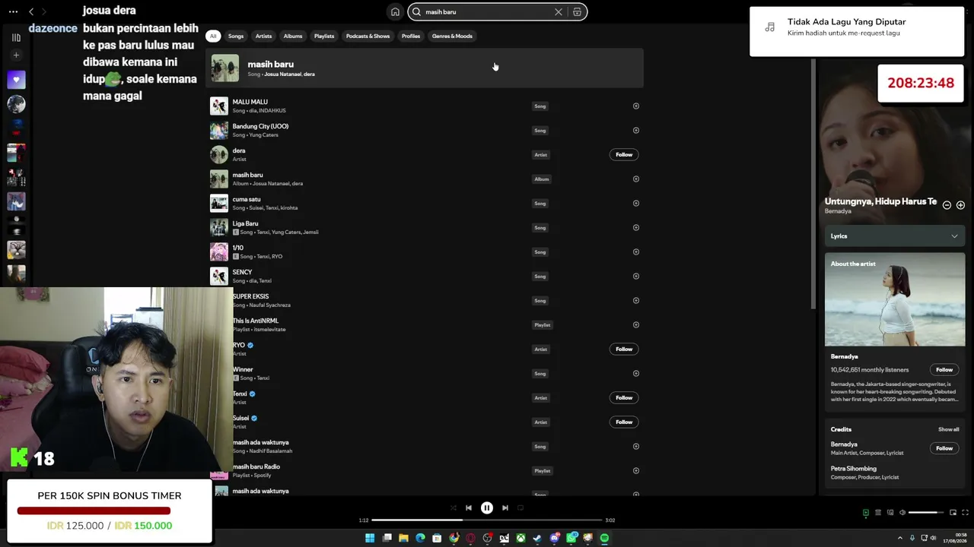Toggle the Now Playing view icon
974x547 pixels.
pos(865,513)
